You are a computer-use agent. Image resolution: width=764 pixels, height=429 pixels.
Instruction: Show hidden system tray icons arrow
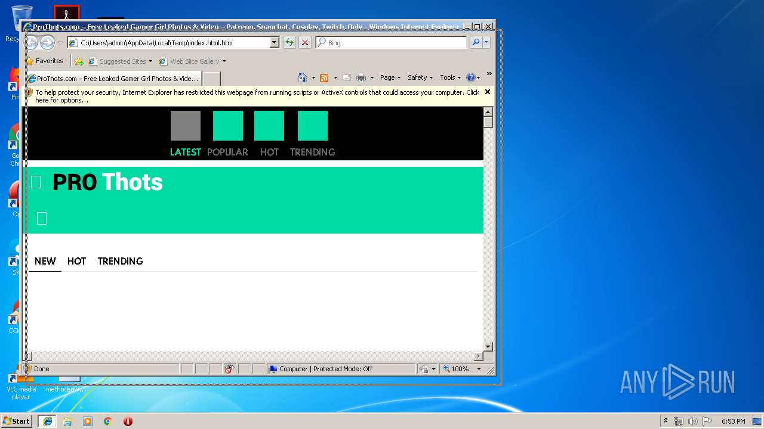click(x=666, y=421)
